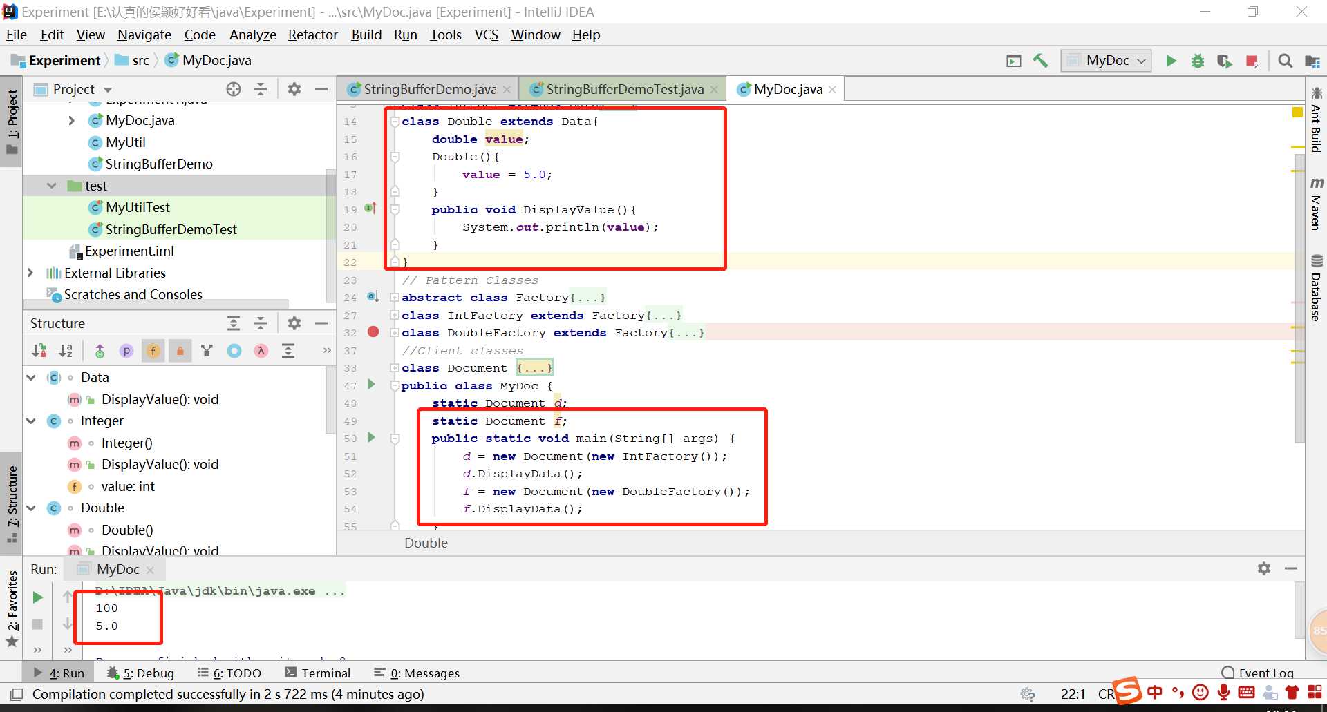
Task: Run MyDoc with the green toolbar play button
Action: tap(1171, 61)
